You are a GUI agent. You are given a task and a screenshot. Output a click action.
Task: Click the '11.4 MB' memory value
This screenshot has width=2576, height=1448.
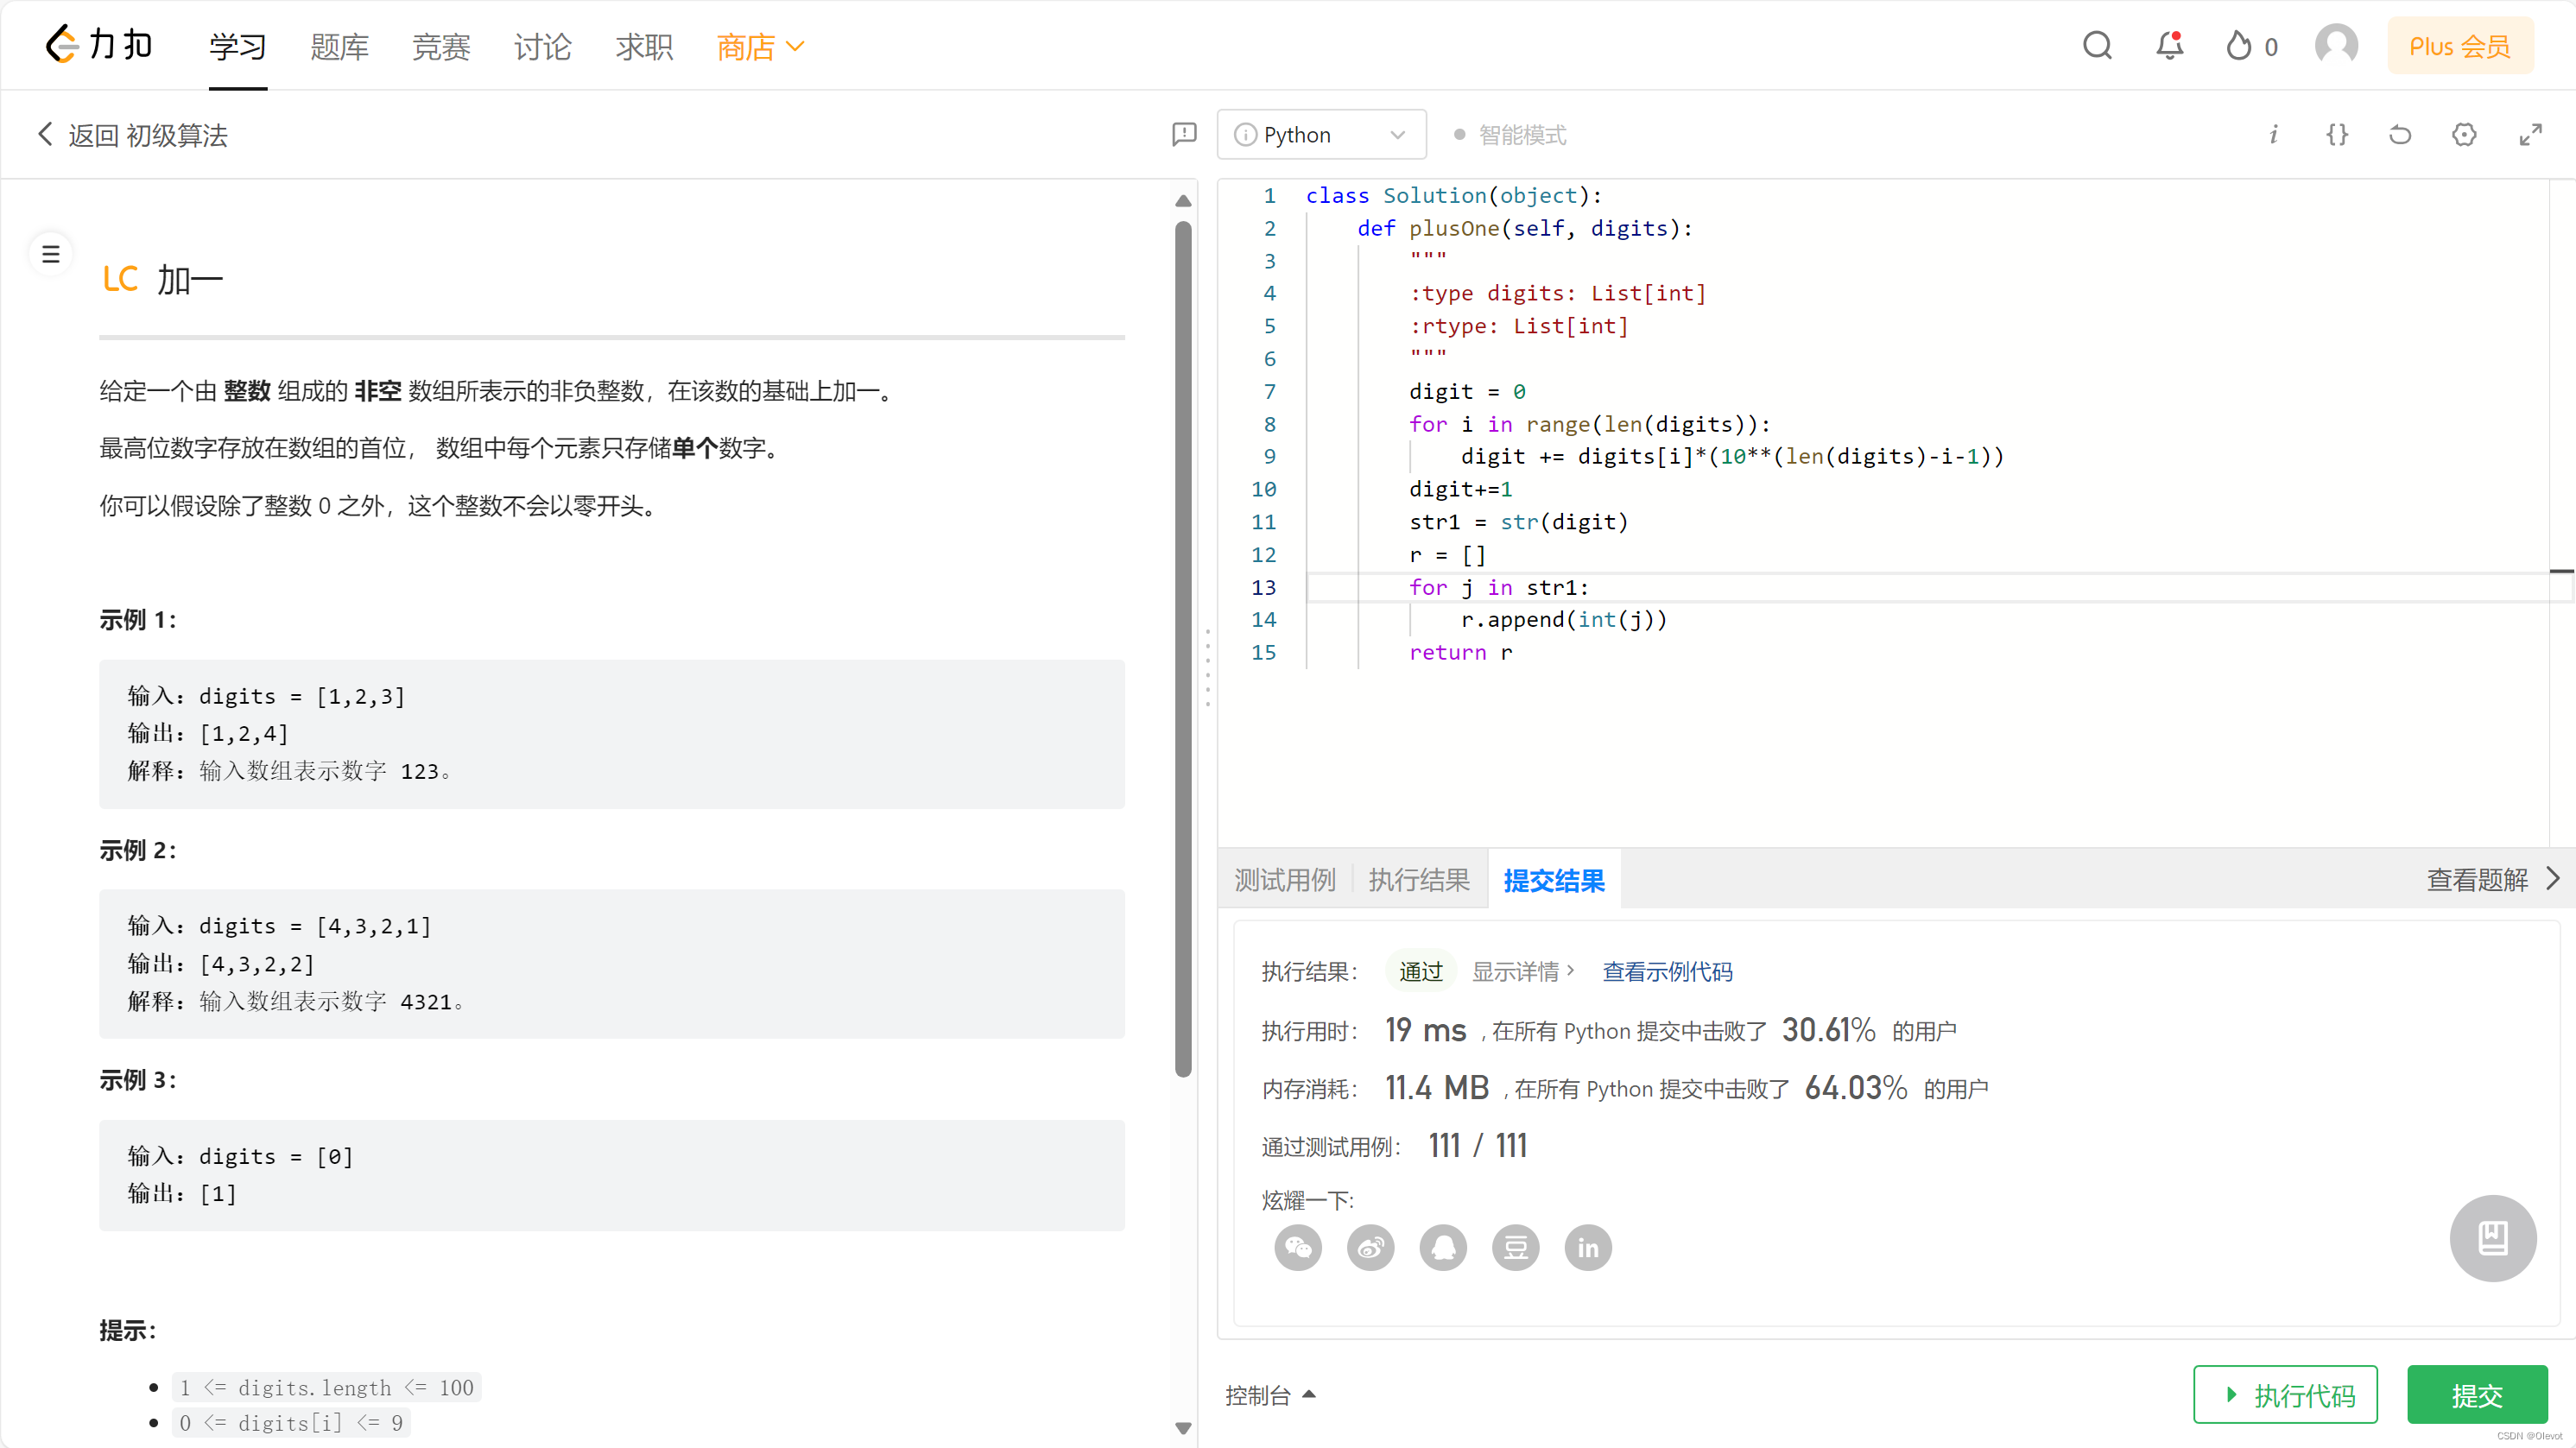(1437, 1087)
